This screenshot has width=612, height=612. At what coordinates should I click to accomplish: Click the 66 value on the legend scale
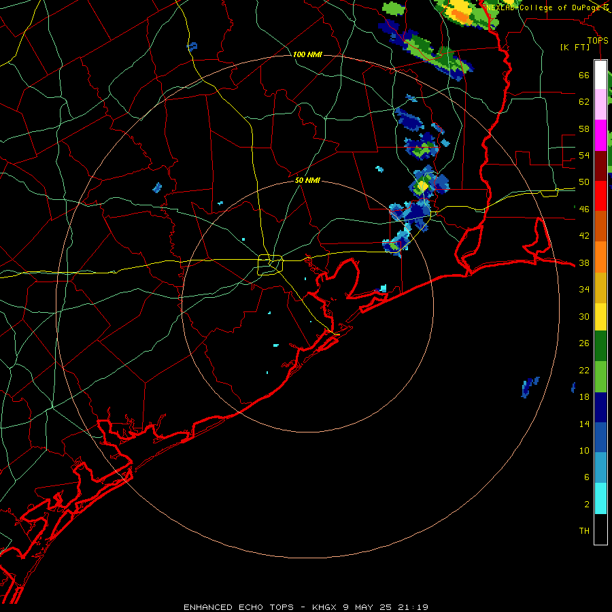584,75
